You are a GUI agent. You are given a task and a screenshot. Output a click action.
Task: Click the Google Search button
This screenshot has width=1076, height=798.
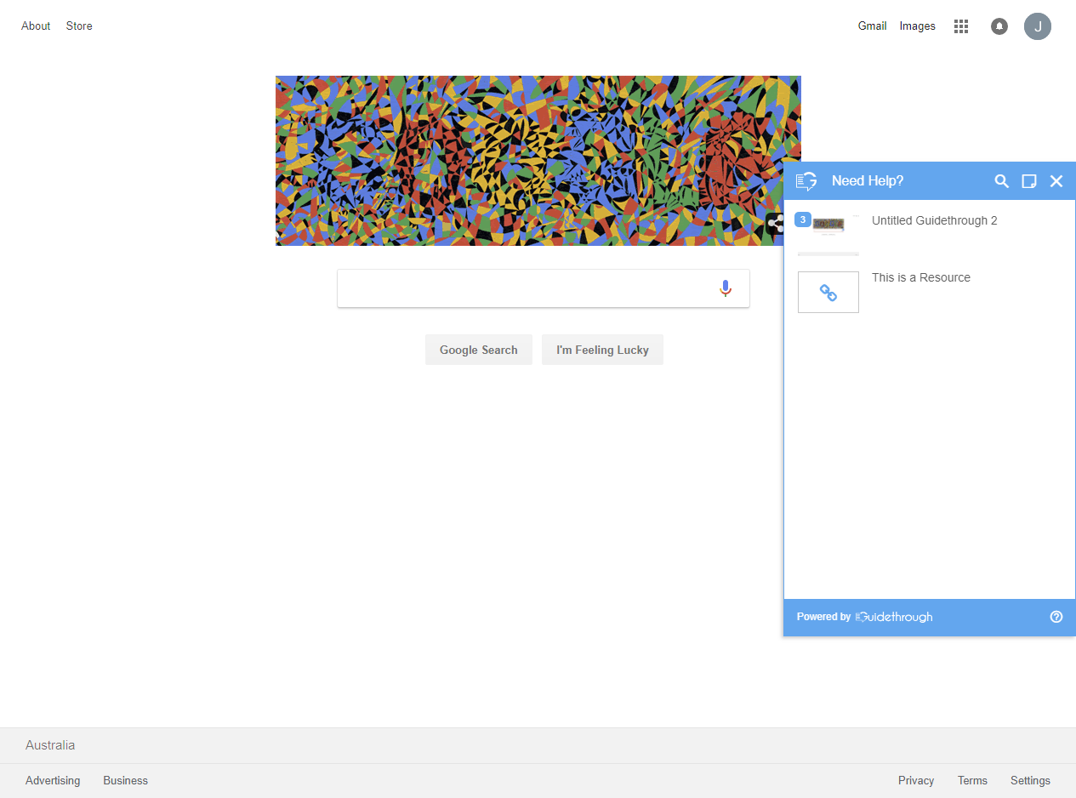(x=479, y=350)
